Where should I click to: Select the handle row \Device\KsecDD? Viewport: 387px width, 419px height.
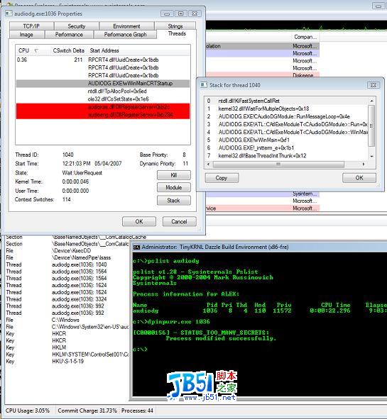tap(67, 251)
